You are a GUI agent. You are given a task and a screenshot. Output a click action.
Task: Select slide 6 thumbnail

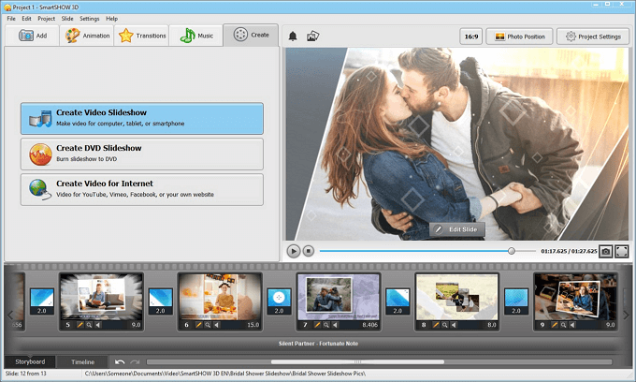pos(220,297)
